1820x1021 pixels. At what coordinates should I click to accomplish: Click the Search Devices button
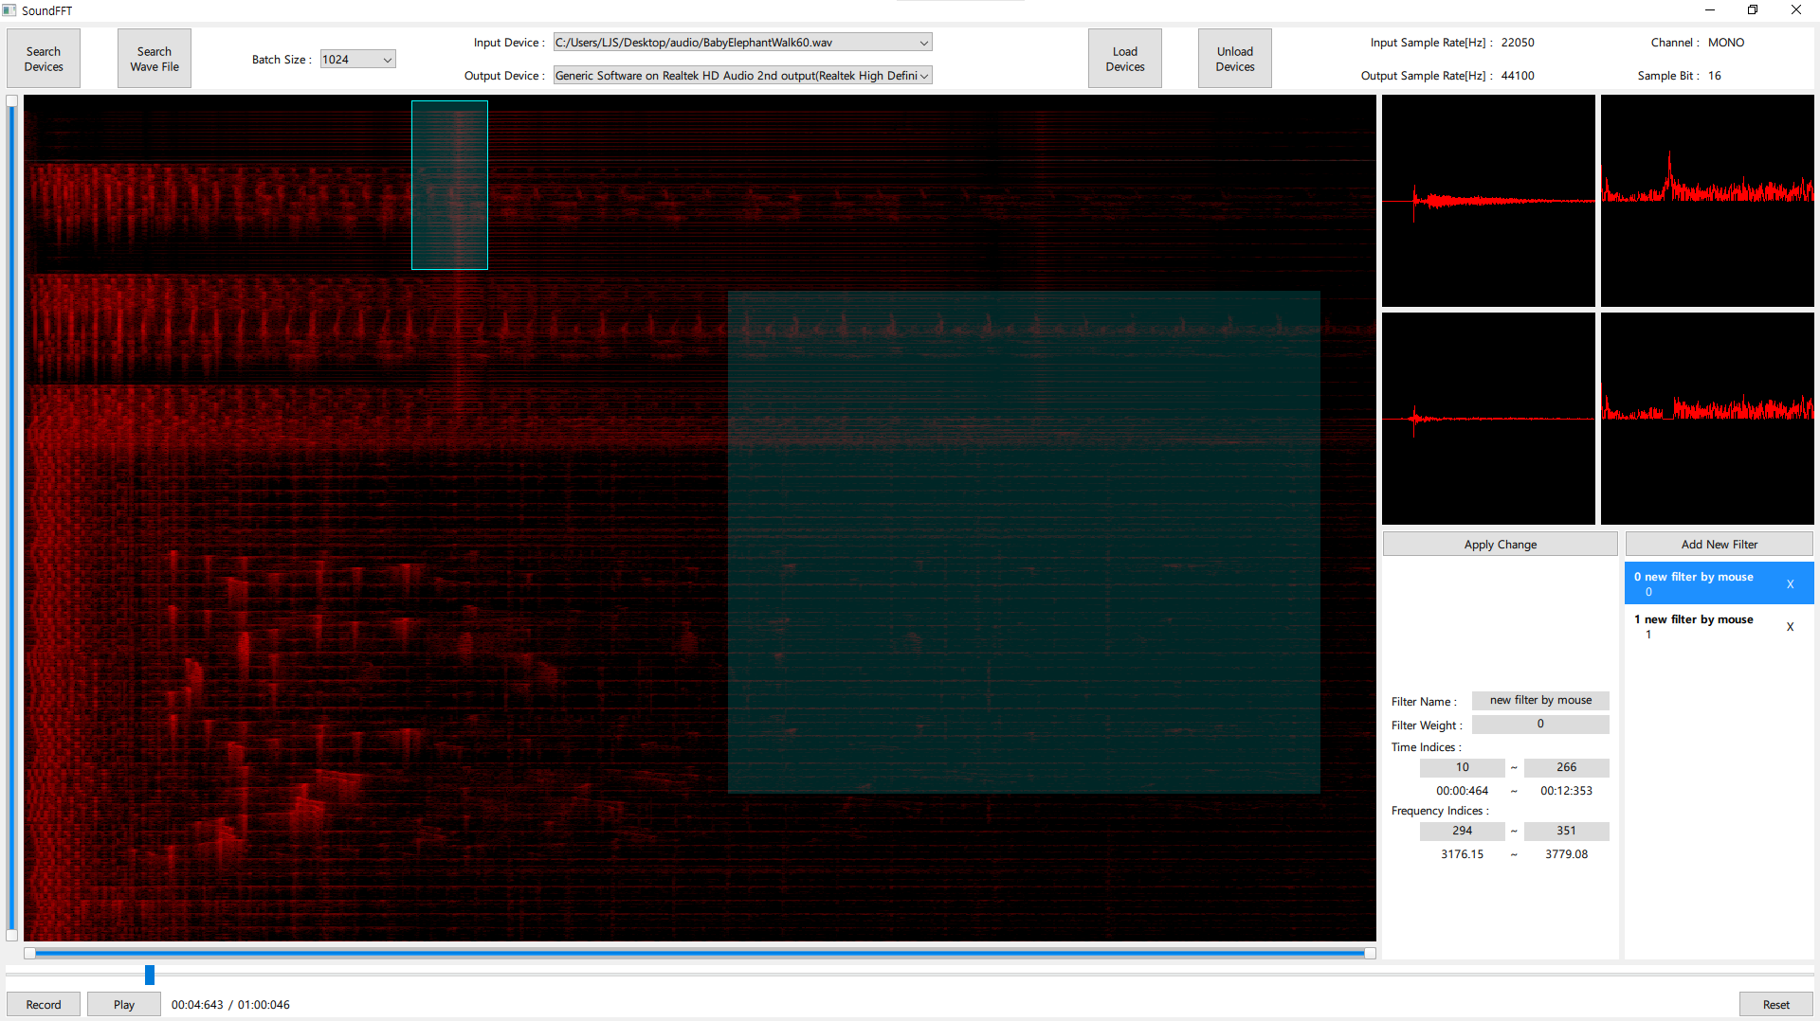[44, 59]
